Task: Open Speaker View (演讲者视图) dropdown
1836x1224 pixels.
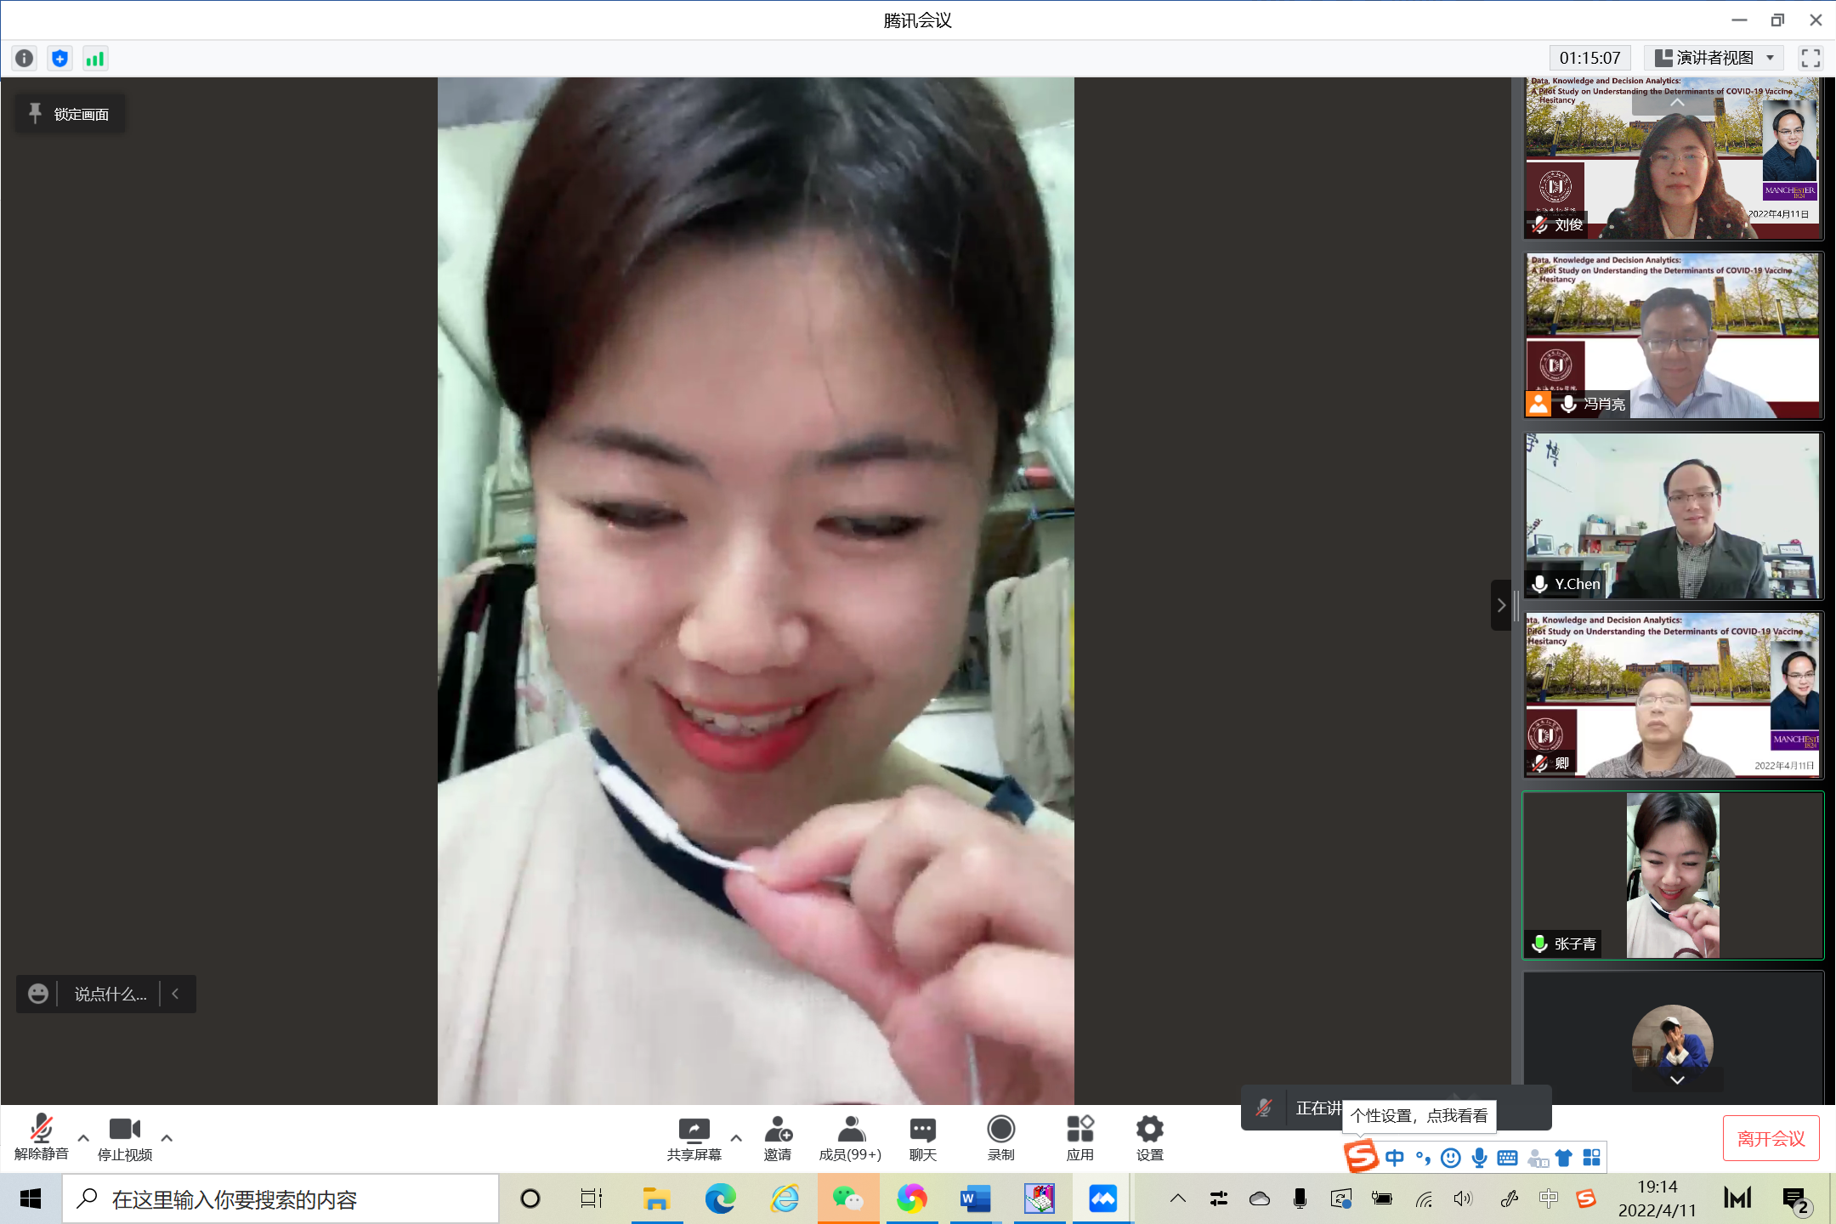Action: pyautogui.click(x=1714, y=58)
